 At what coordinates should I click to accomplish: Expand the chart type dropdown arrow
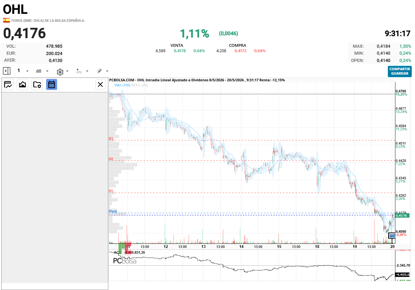[x=47, y=71]
